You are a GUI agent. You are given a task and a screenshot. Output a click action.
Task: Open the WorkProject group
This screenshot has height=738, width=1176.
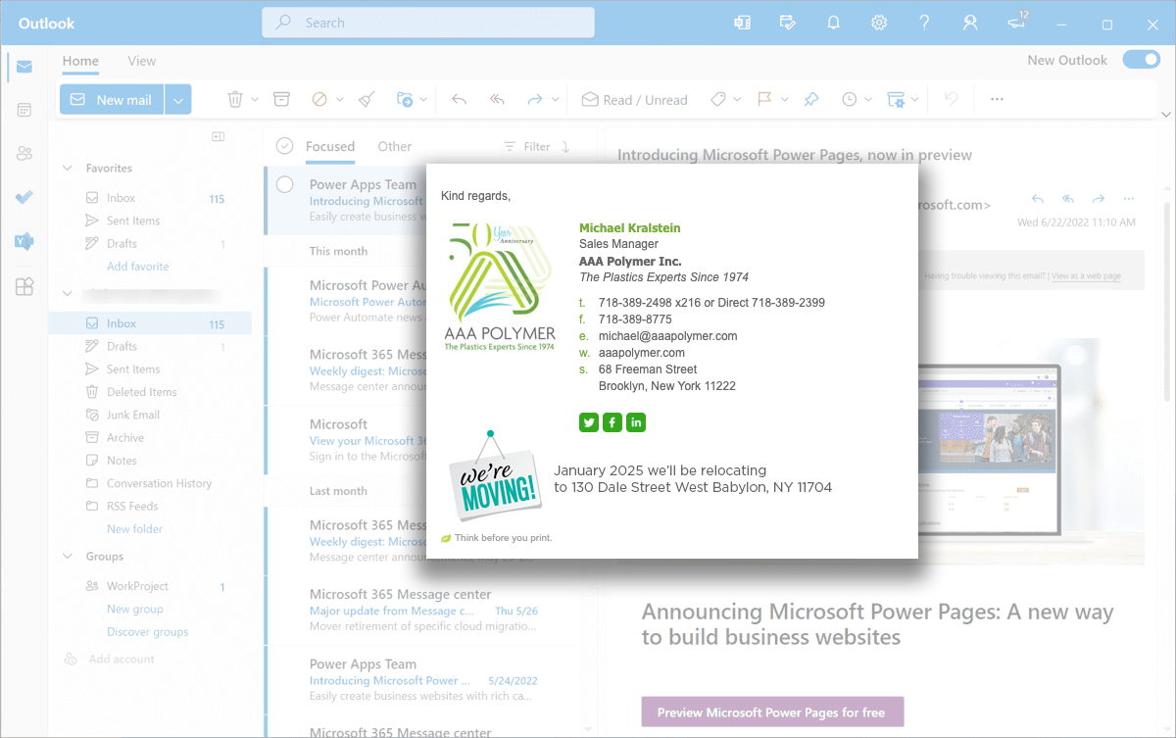click(138, 586)
